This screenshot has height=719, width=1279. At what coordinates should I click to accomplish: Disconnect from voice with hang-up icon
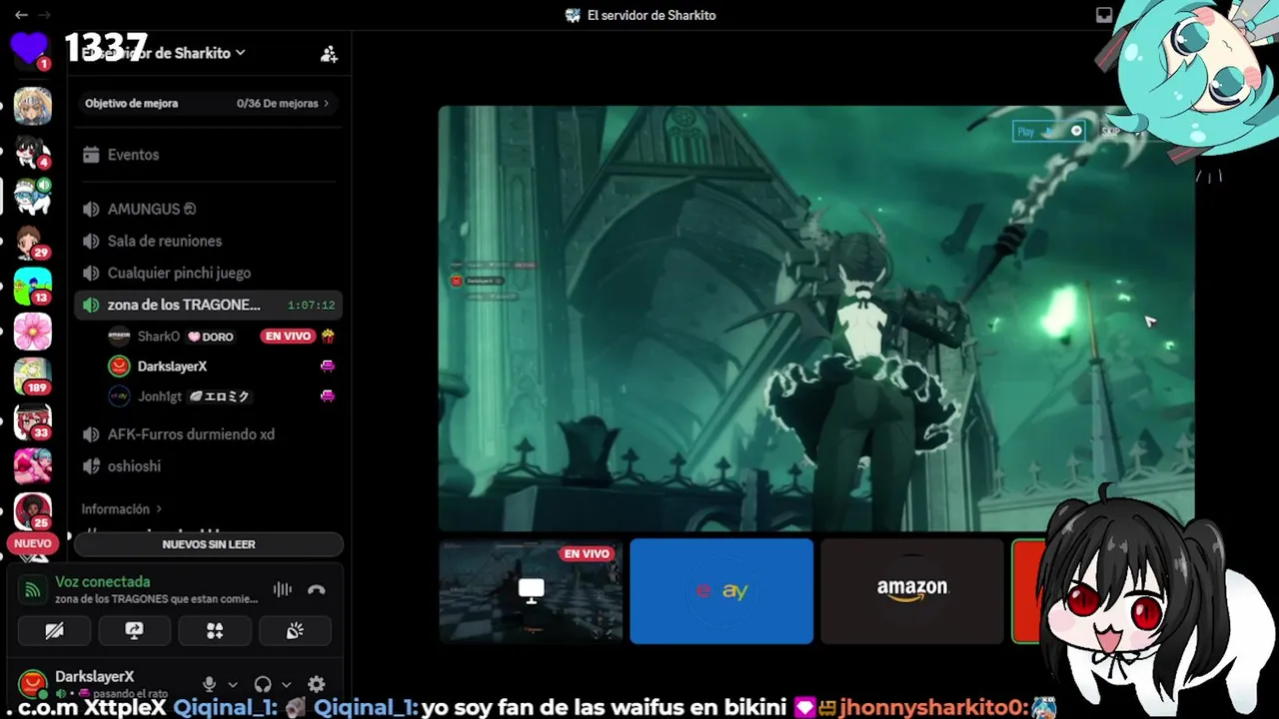(x=317, y=589)
